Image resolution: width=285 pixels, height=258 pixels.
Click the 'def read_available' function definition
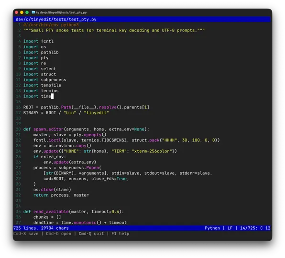tap(74, 212)
